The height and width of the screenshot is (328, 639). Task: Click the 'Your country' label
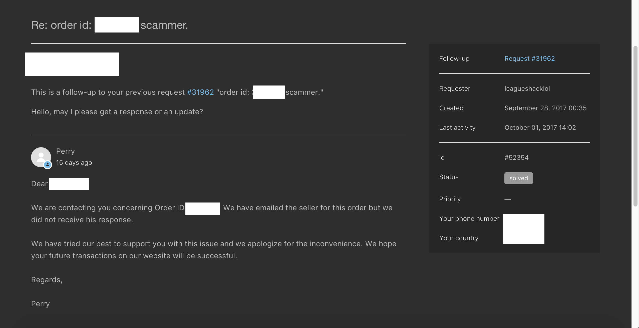[459, 238]
